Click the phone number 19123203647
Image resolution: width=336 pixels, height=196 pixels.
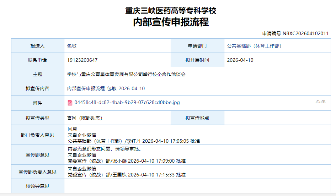click(82, 60)
